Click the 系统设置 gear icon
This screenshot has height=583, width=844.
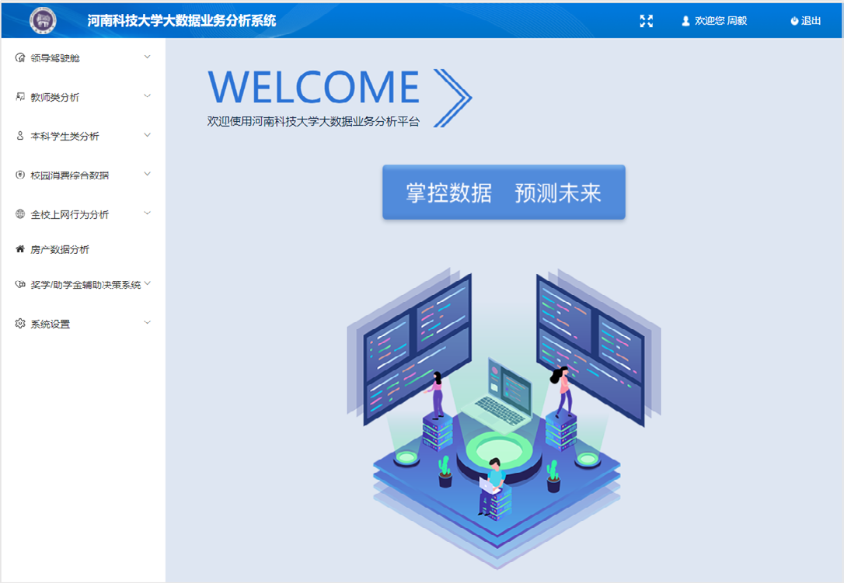[x=20, y=323]
